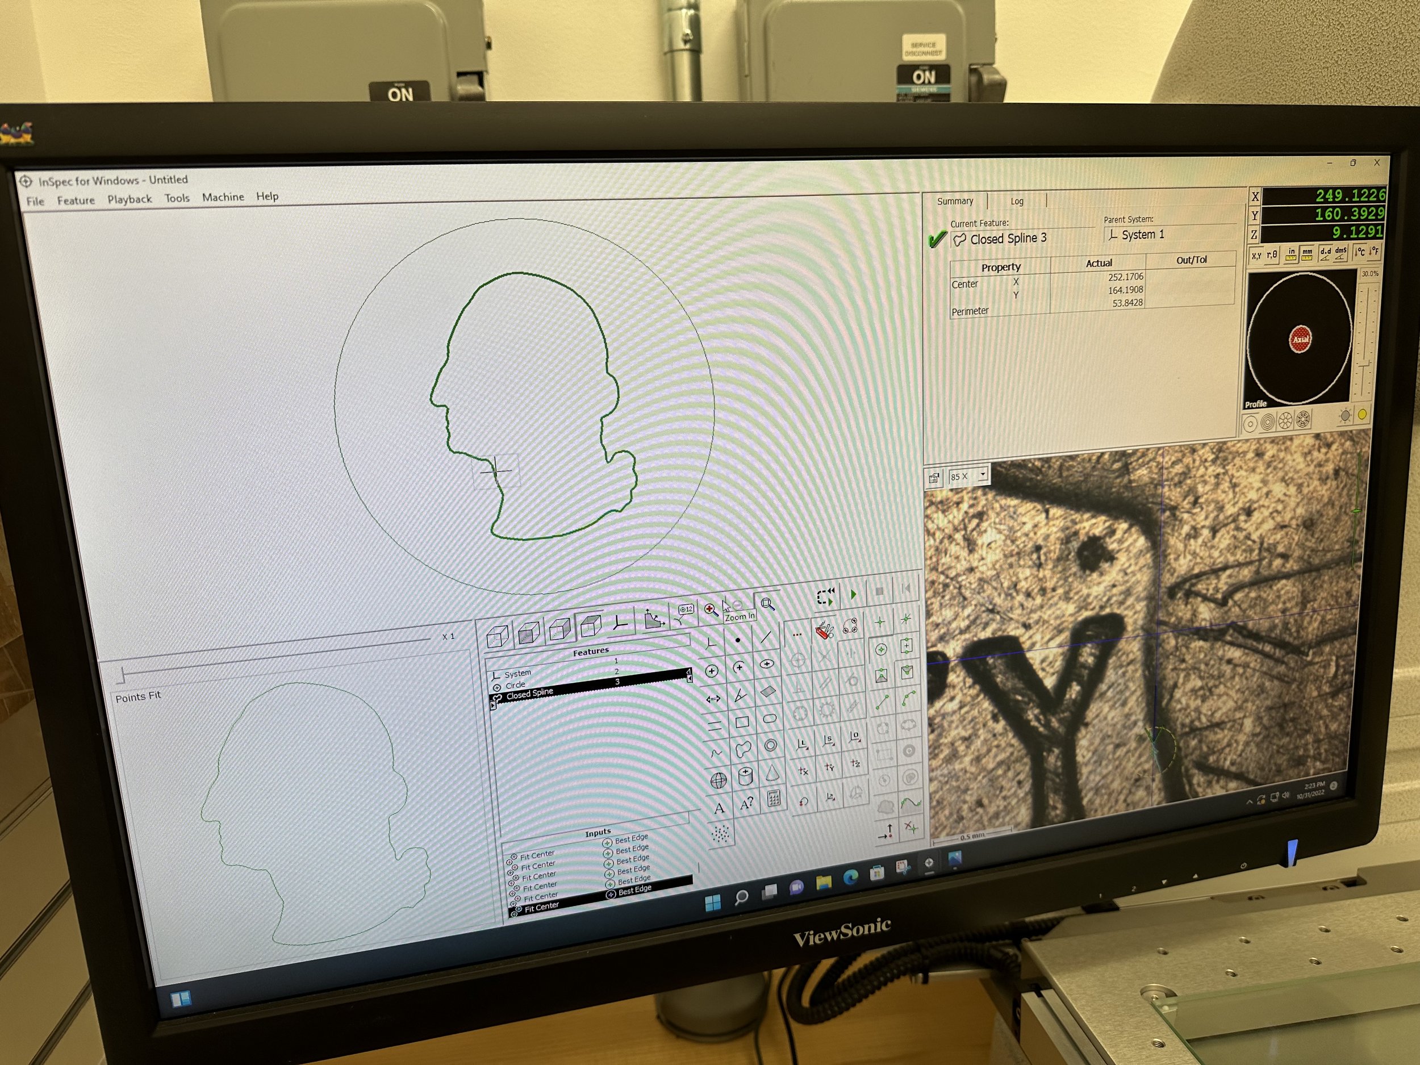The image size is (1420, 1065).
Task: Open the Swiss army knife utilities tool
Action: click(x=824, y=630)
